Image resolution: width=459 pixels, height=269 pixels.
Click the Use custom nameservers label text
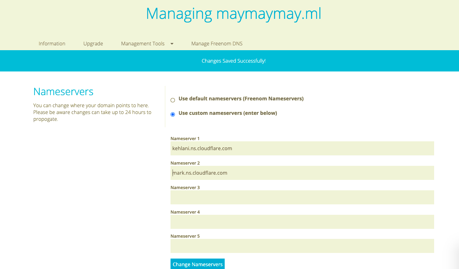pyautogui.click(x=228, y=113)
